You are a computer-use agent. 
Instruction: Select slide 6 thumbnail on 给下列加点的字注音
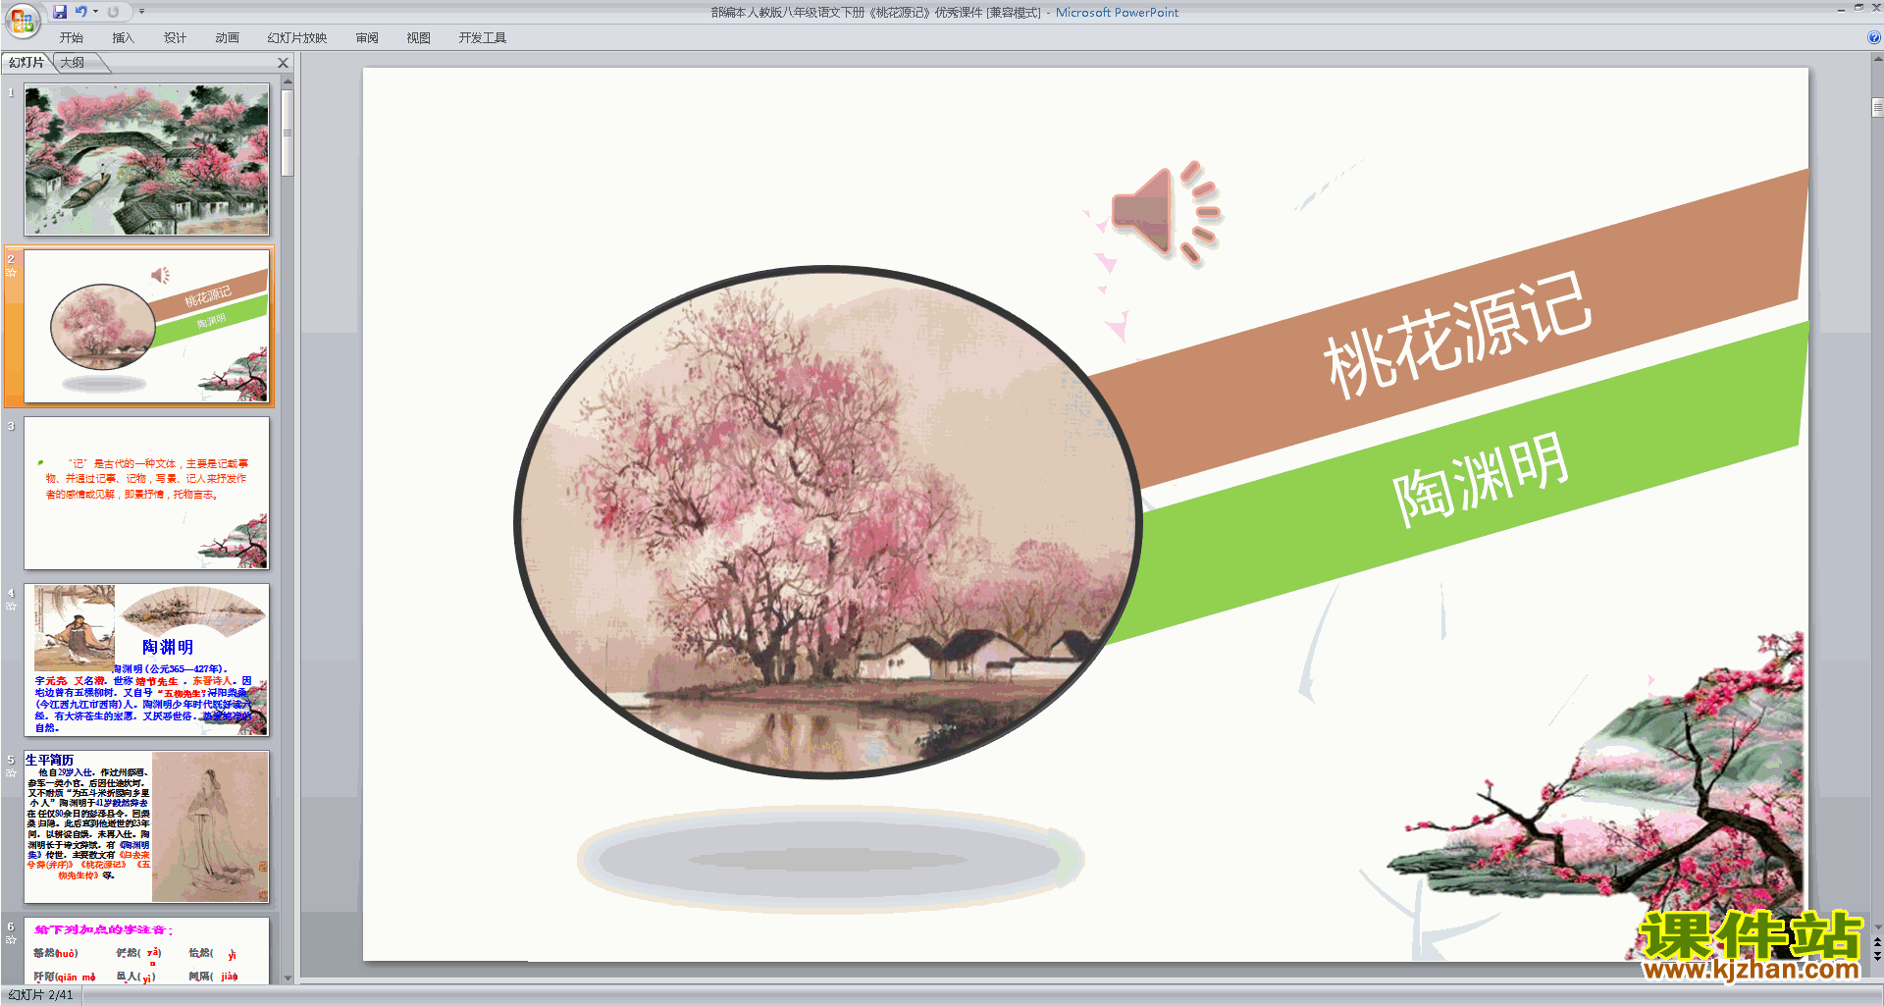point(147,951)
